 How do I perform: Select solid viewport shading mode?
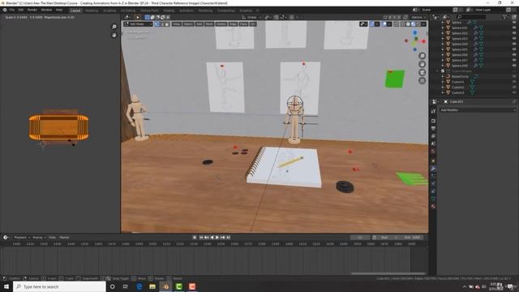[408, 24]
